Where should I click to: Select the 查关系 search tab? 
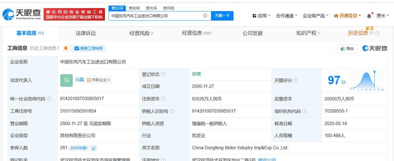(152, 8)
